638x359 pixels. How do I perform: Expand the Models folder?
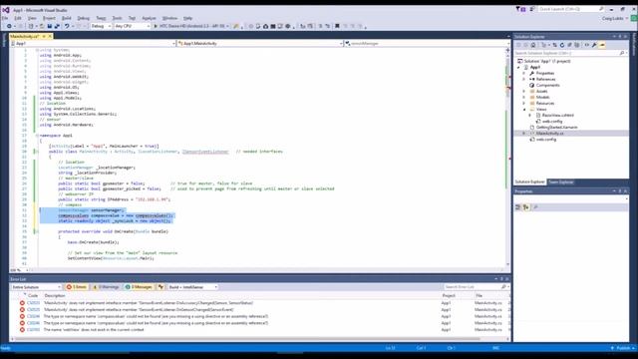[524, 98]
